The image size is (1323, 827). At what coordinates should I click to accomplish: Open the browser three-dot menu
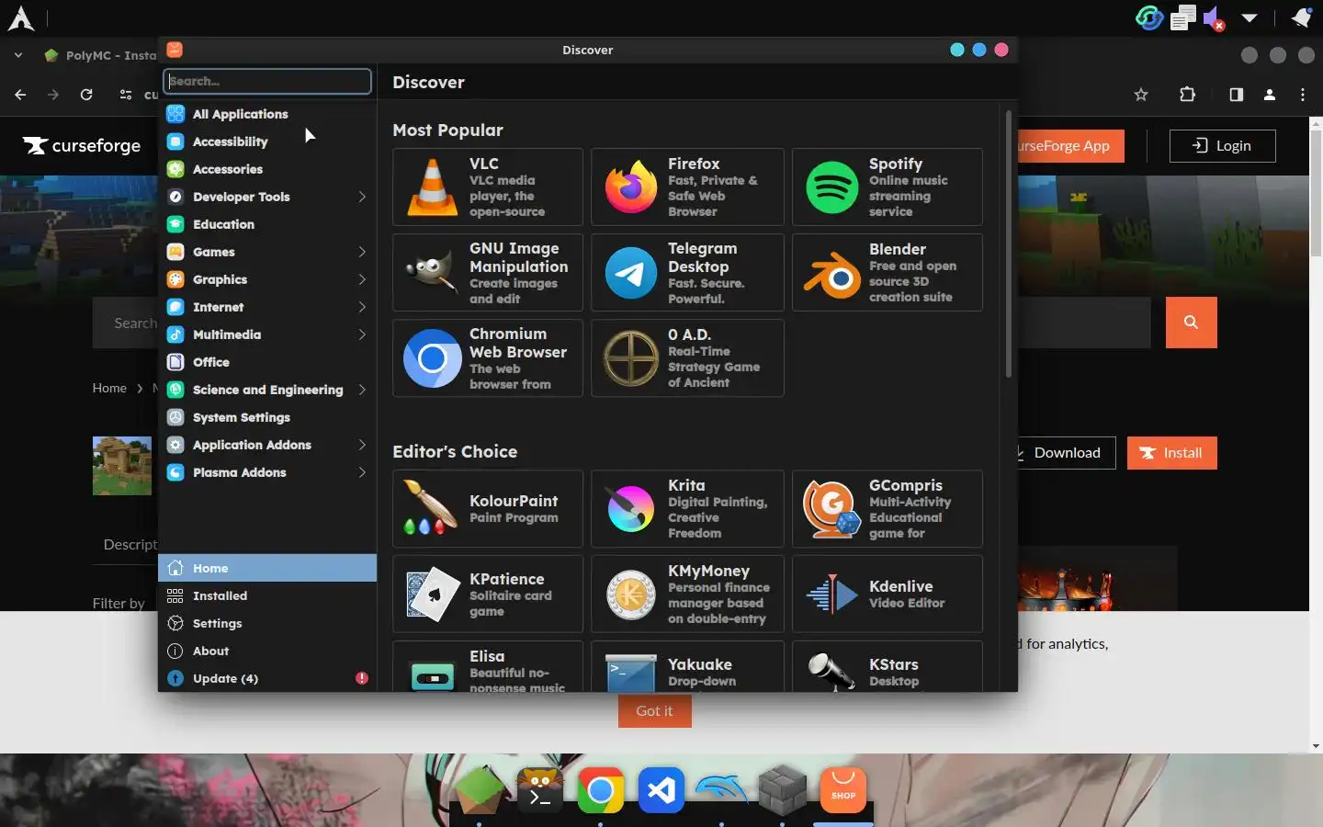coord(1303,95)
